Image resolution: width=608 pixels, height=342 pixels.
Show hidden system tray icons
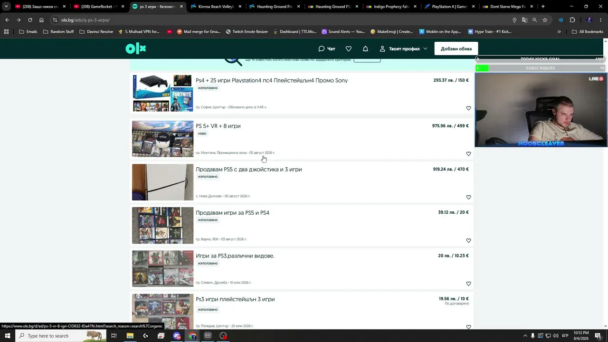525,336
